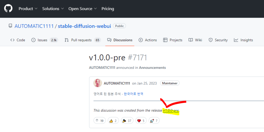Click the Projects table icon
This screenshot has width=264, height=132.
tap(165, 40)
